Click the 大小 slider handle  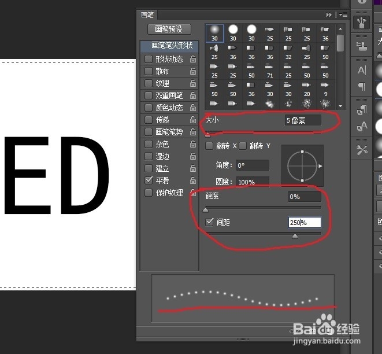tap(207, 135)
